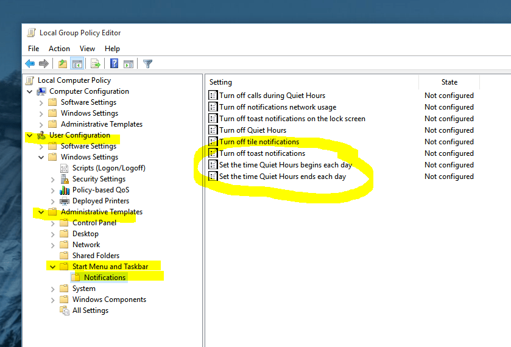Expand the Network folder node

53,245
